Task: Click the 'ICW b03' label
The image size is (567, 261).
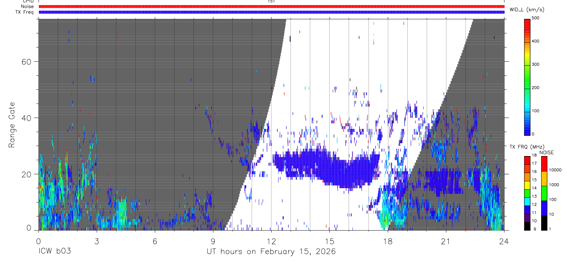Action: pos(55,252)
